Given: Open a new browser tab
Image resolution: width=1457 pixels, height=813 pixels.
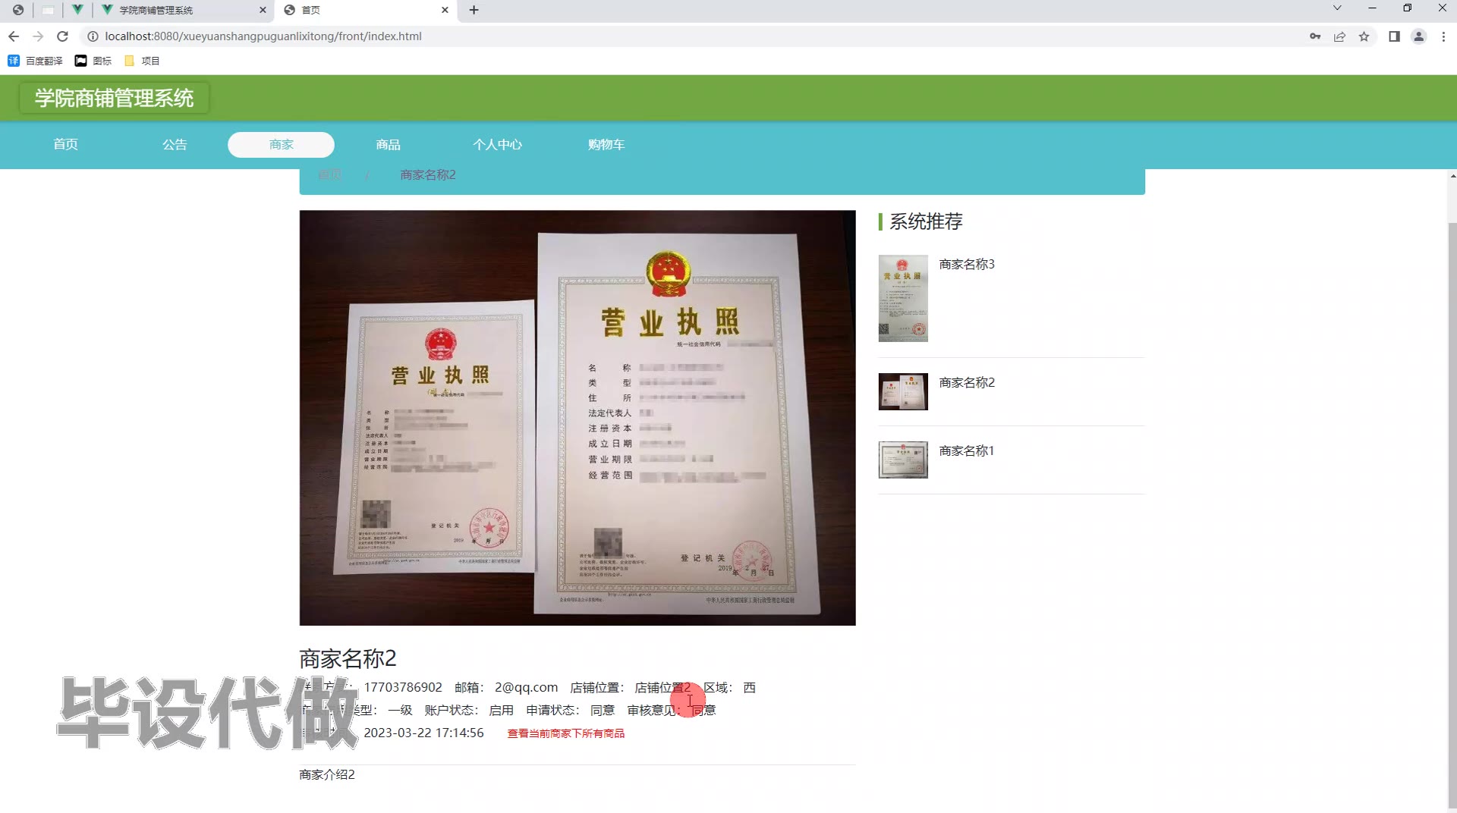Looking at the screenshot, I should [474, 10].
